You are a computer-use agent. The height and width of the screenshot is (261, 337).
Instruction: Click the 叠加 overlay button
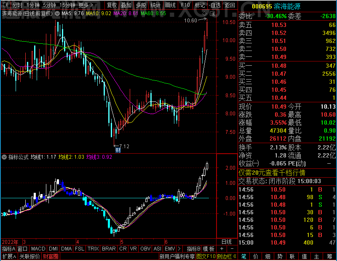coord(126,5)
